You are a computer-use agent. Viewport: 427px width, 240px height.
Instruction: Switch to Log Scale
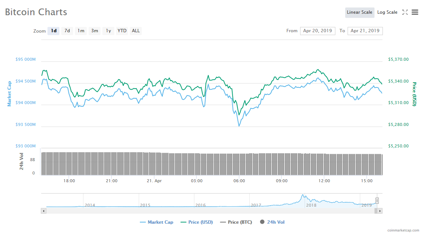[387, 12]
